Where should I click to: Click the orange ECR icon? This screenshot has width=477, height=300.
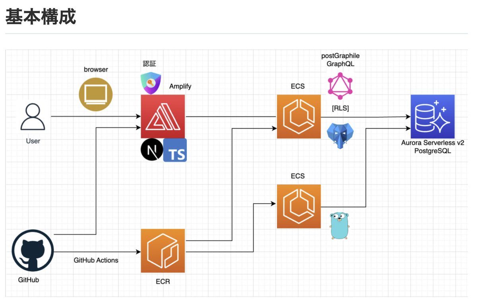(x=163, y=251)
